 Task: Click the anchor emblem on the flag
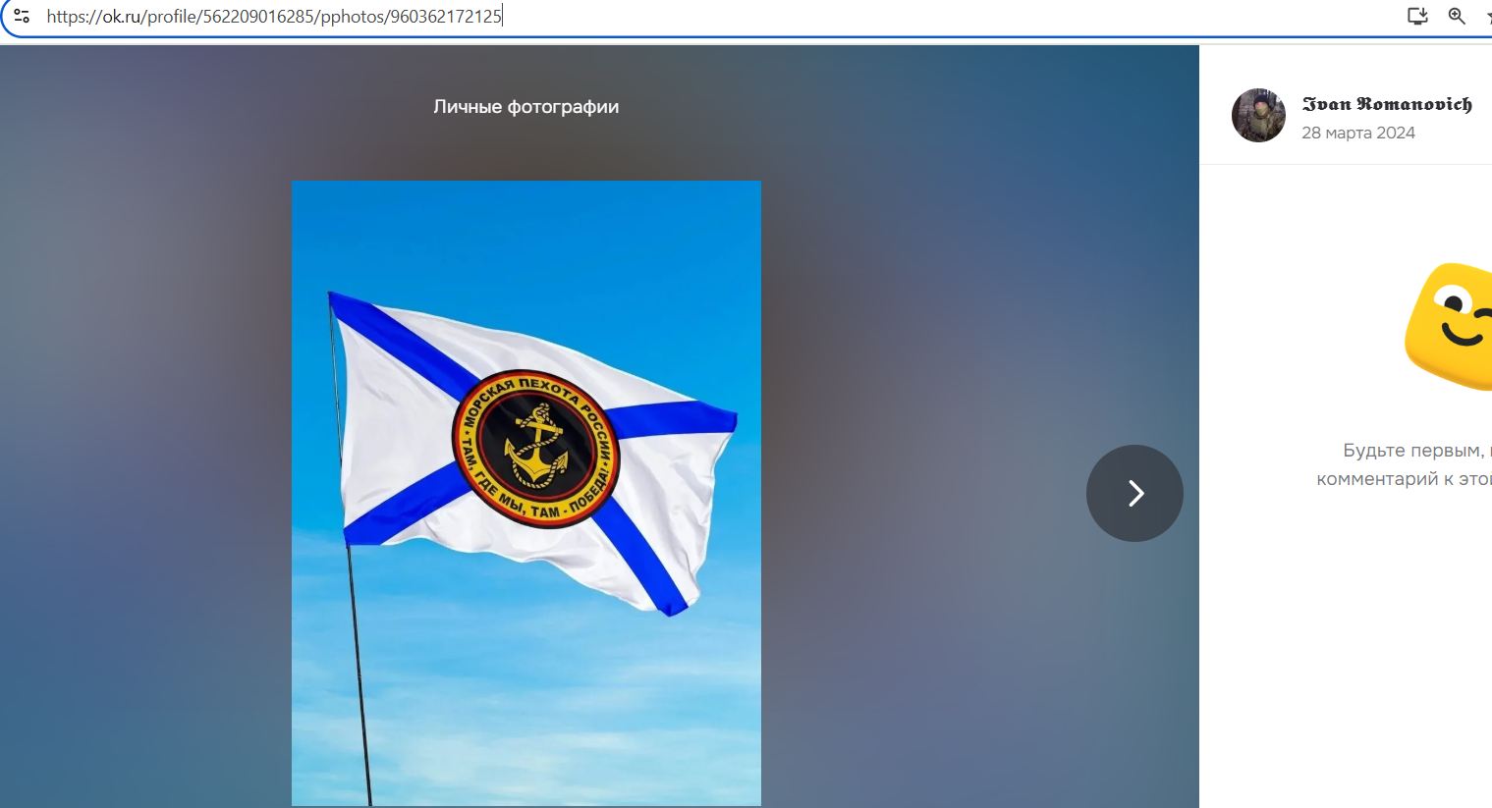click(535, 448)
